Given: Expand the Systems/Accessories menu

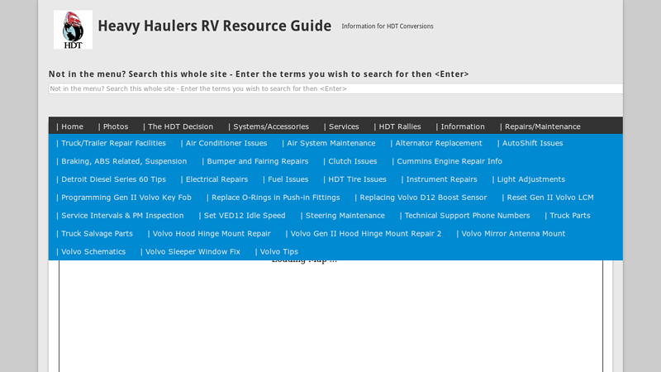Looking at the screenshot, I should coord(269,126).
